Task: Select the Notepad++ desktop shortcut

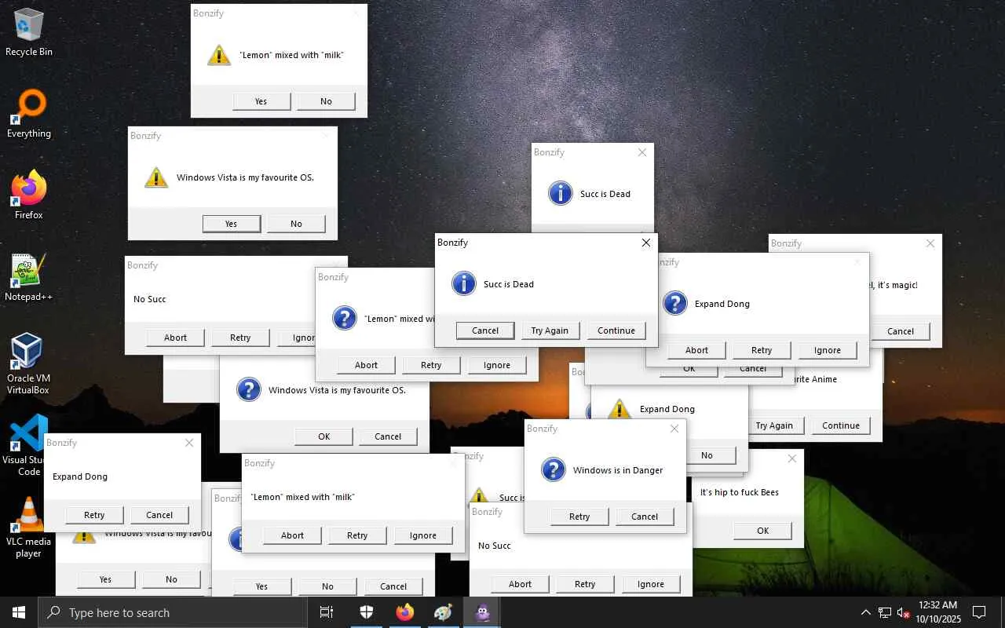Action: point(29,278)
